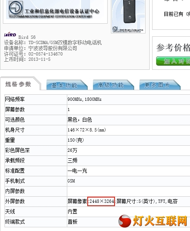Click the 参考价格 heading
190x231 pixels.
pos(173,48)
